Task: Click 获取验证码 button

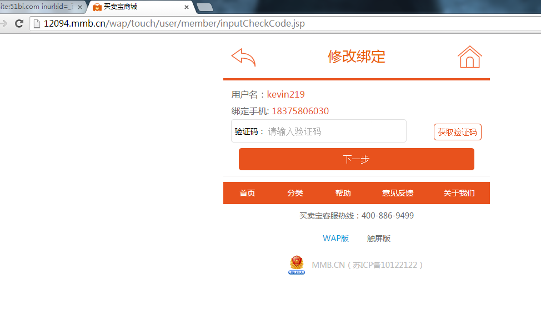Action: [x=458, y=132]
